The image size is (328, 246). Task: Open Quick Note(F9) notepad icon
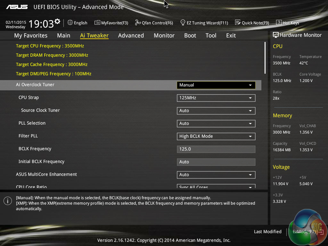coord(238,23)
